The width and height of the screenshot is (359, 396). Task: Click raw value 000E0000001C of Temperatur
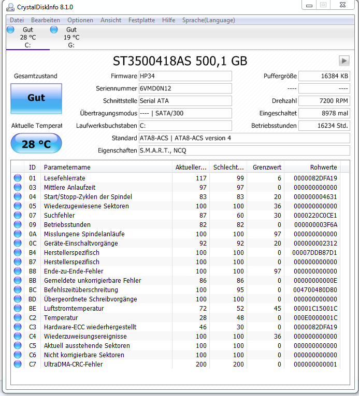(x=315, y=318)
